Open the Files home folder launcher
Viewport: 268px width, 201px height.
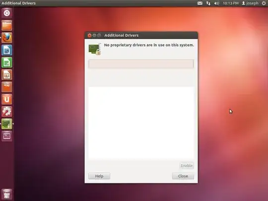pos(6,25)
